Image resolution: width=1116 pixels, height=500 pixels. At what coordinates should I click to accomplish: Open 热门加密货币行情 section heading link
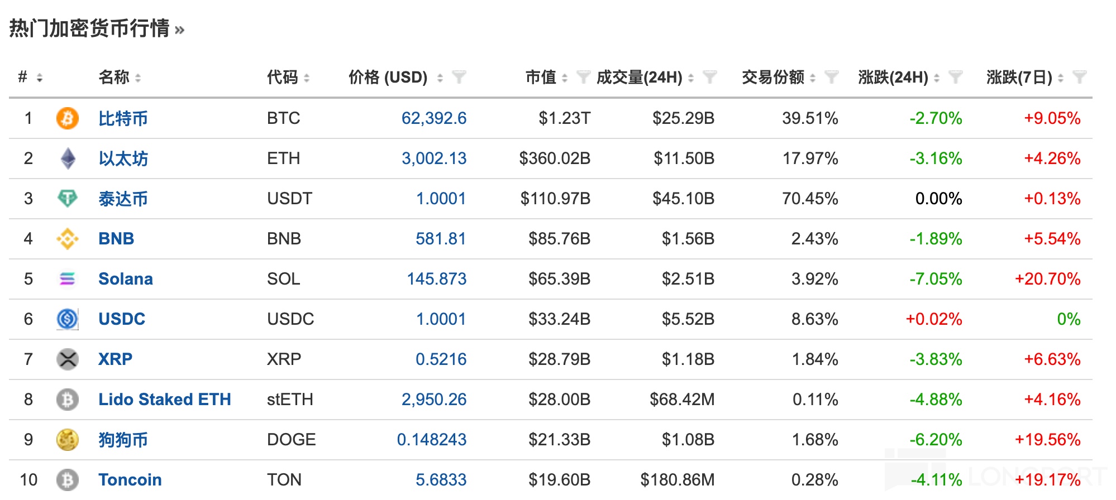pos(89,28)
